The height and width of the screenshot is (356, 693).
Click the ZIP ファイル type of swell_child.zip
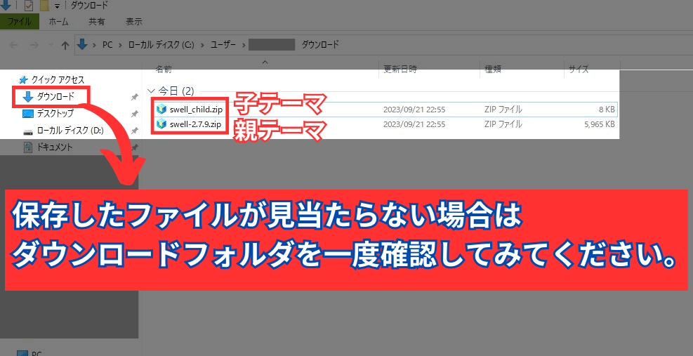503,110
